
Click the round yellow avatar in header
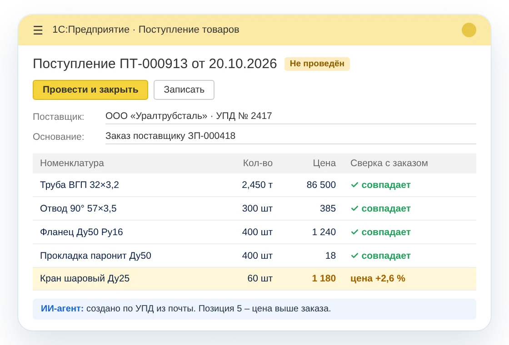pyautogui.click(x=469, y=30)
